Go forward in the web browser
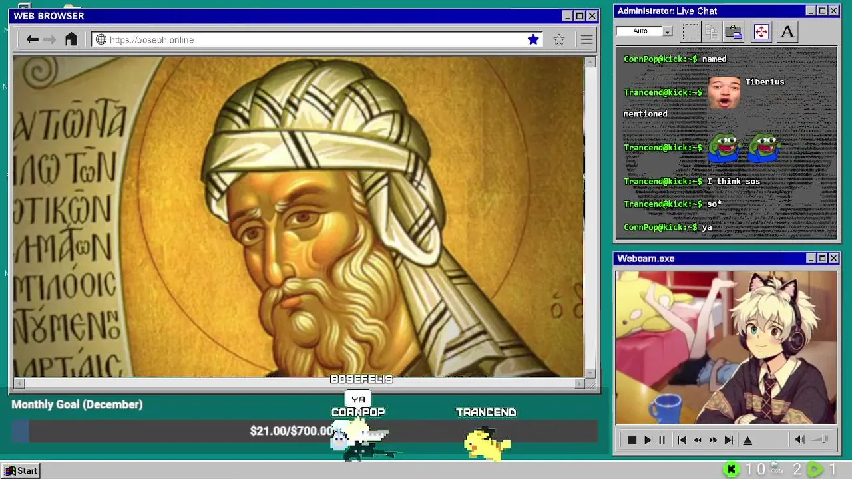Image resolution: width=852 pixels, height=479 pixels. (50, 39)
